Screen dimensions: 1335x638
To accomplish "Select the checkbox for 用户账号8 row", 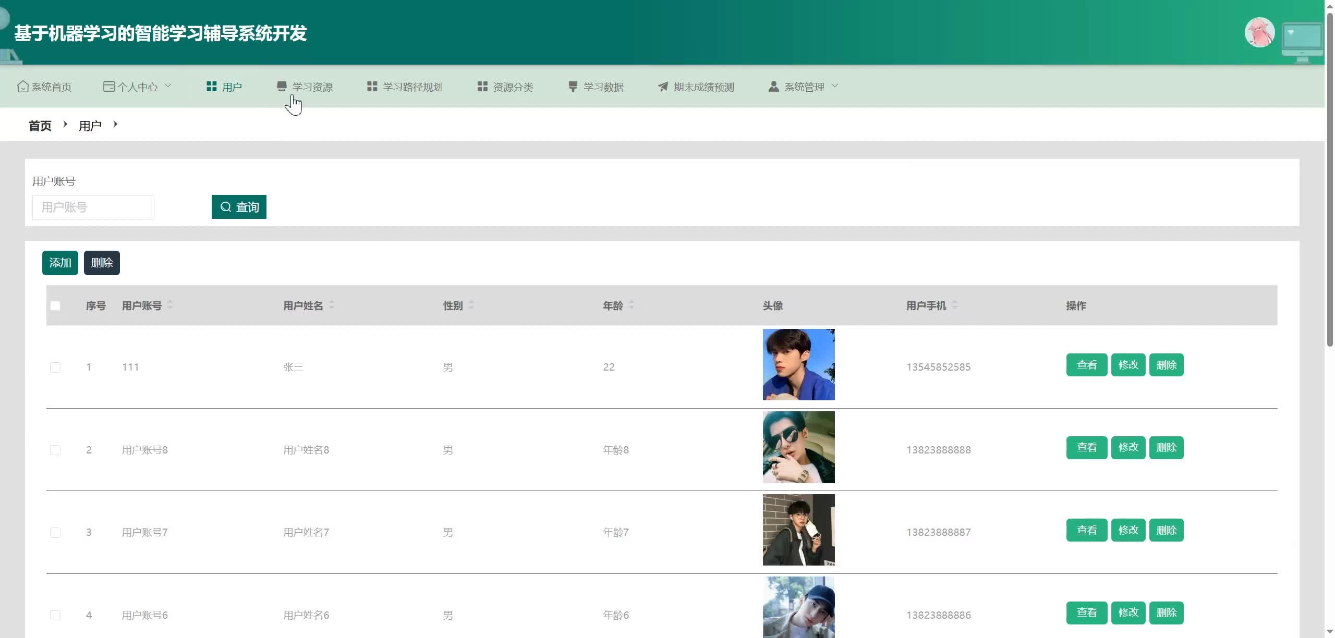I will [x=55, y=450].
